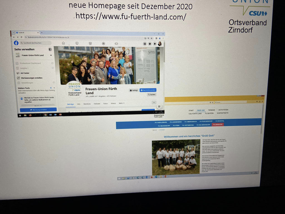Open the Chrome three-dot menu
Viewport: 285px width, 214px height.
pyautogui.click(x=163, y=38)
